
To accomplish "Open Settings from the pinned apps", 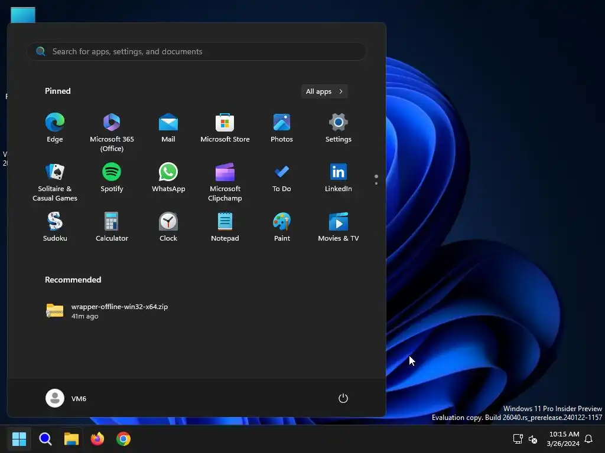I will tap(339, 128).
